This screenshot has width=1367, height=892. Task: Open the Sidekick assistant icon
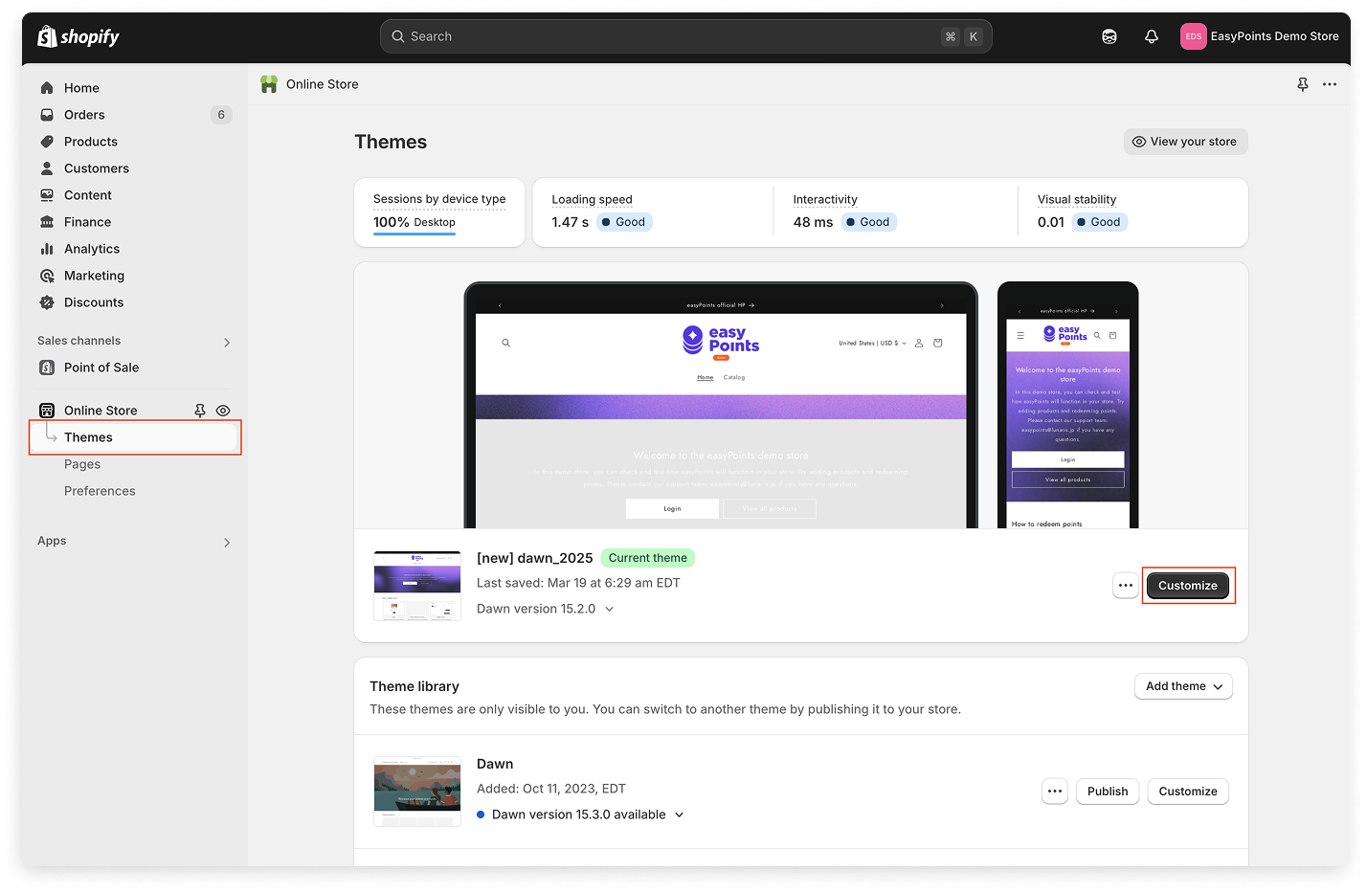tap(1109, 36)
